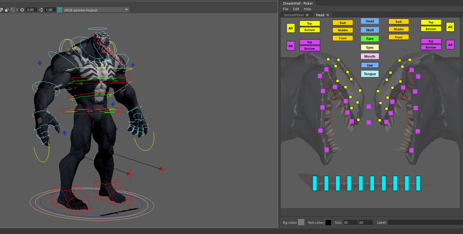
Task: Select the pink Mouth picker button
Action: [x=369, y=56]
